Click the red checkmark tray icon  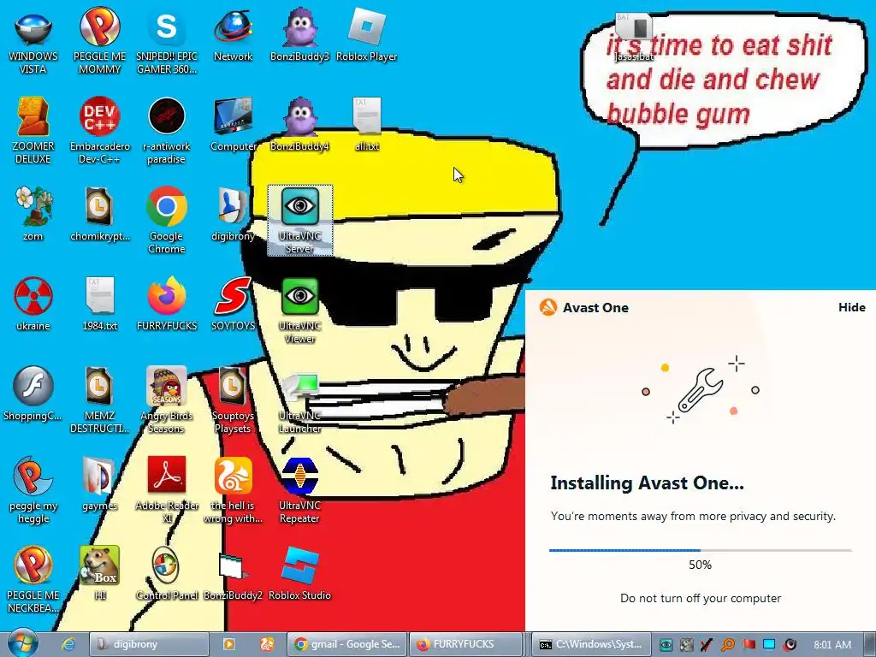pyautogui.click(x=707, y=645)
